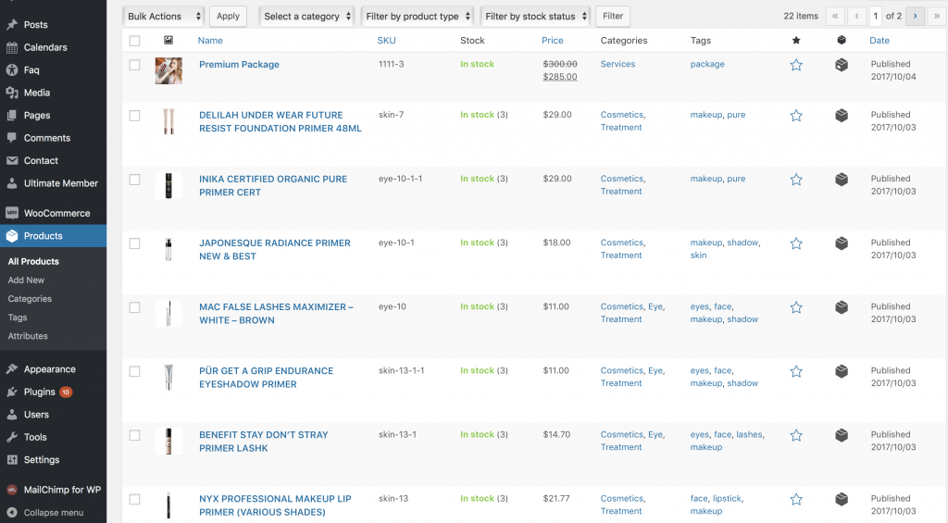The width and height of the screenshot is (948, 523).
Task: Toggle featured star for MAC FALSE LASHES MAXIMIZER
Action: (x=796, y=307)
